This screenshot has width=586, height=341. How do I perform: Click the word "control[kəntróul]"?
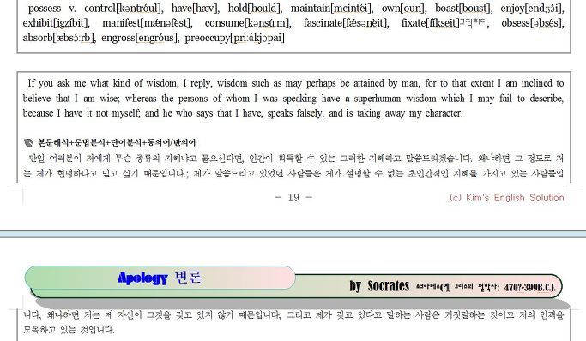[124, 9]
